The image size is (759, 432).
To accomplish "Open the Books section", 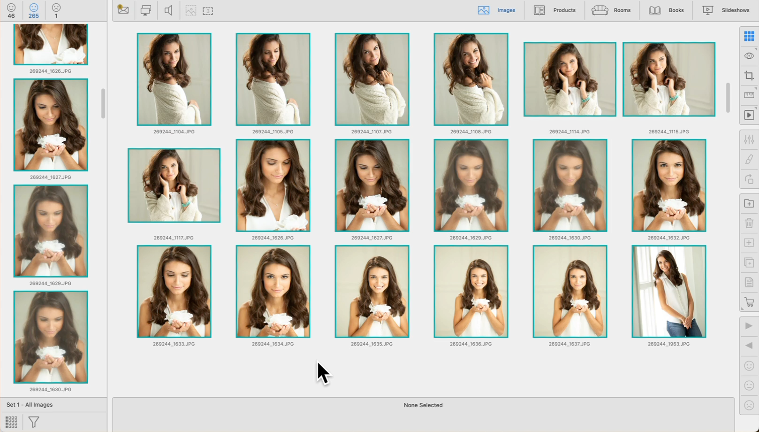I will (x=666, y=10).
